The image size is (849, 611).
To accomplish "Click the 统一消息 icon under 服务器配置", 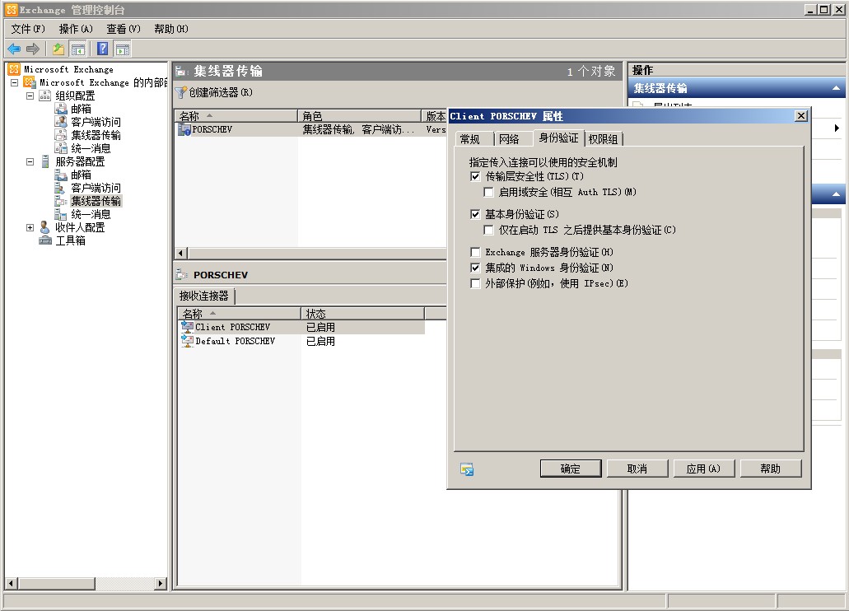I will [61, 214].
